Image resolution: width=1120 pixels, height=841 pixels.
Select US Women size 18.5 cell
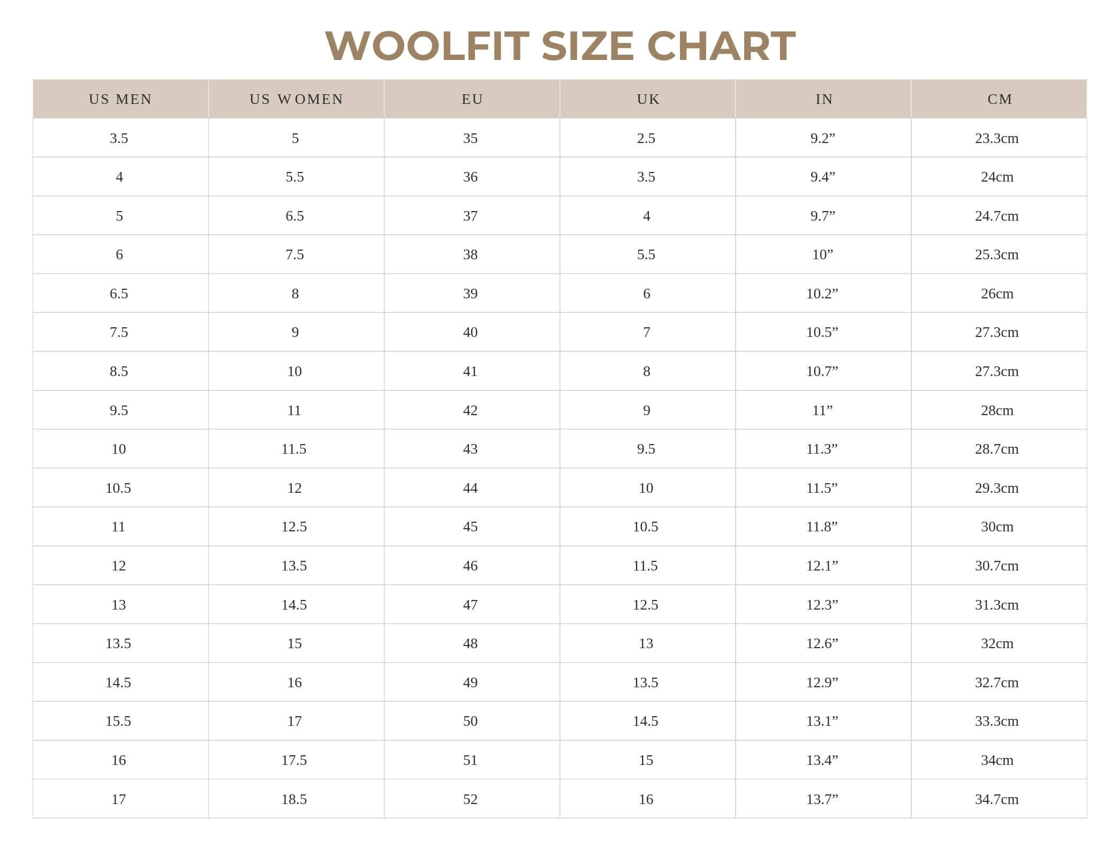(294, 799)
